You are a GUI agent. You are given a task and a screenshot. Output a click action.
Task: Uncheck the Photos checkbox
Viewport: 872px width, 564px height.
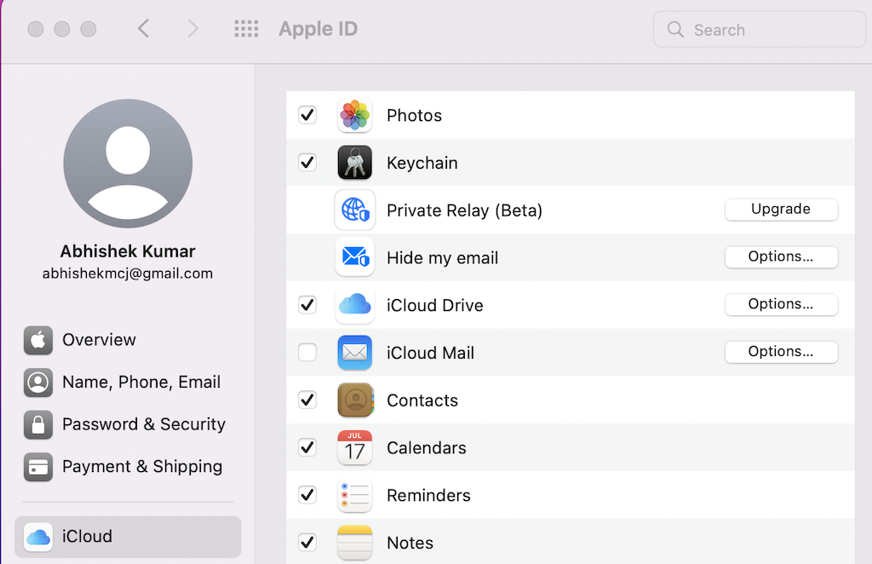(307, 115)
